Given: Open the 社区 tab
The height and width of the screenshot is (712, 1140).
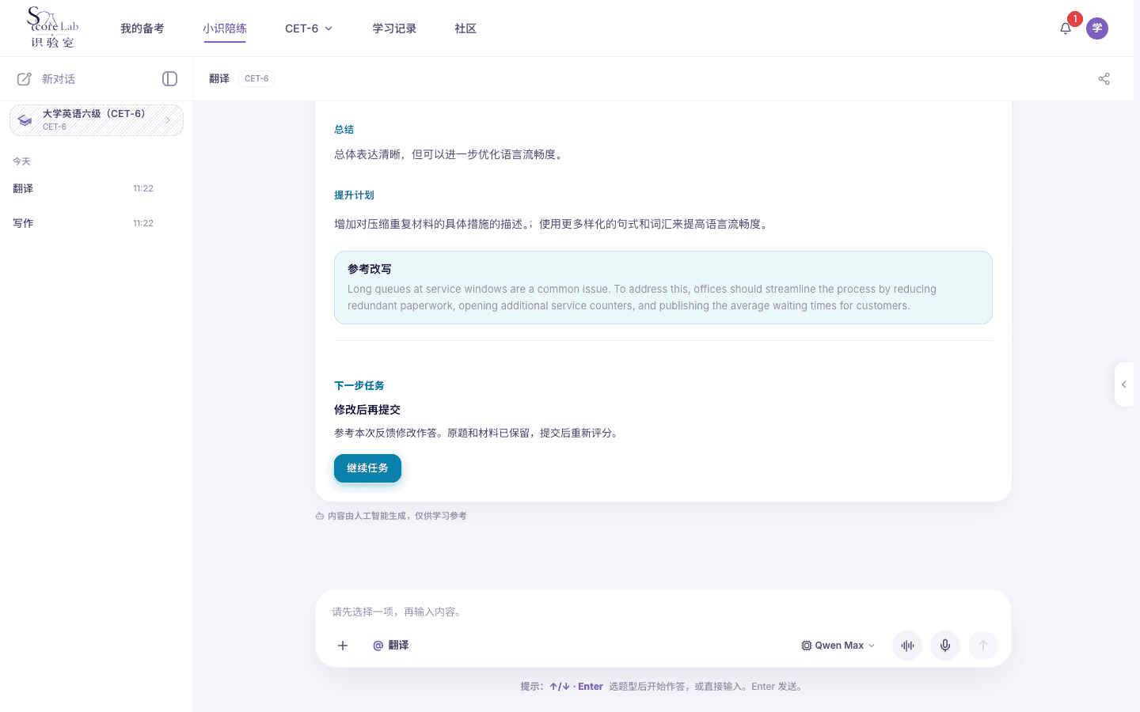Looking at the screenshot, I should [465, 28].
